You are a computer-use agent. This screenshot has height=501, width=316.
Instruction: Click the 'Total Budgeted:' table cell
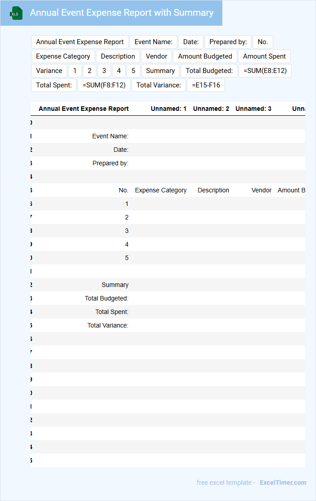coord(107,298)
